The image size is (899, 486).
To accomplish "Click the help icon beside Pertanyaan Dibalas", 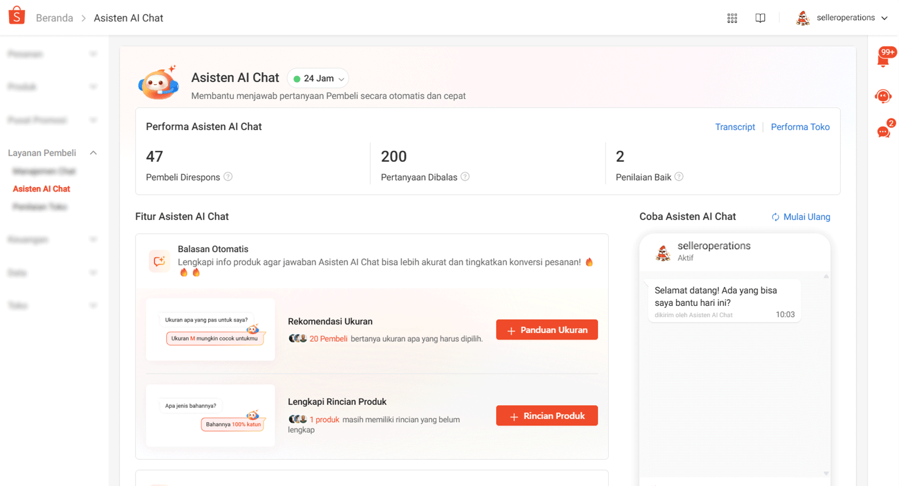I will [x=465, y=176].
